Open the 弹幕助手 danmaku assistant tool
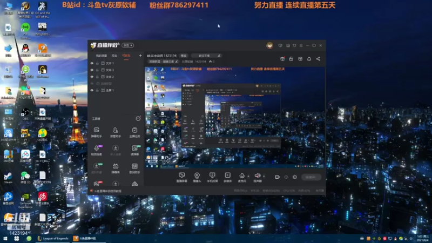This screenshot has width=432, height=243. (97, 132)
